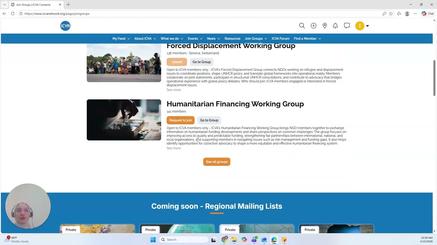Expand the profile menu caret
The height and width of the screenshot is (245, 437).
click(367, 26)
